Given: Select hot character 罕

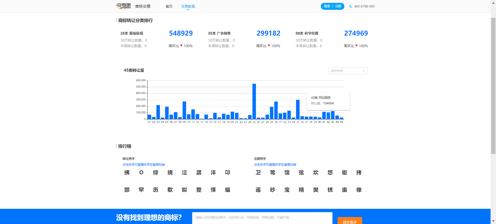Looking at the screenshot, I should pyautogui.click(x=141, y=190).
